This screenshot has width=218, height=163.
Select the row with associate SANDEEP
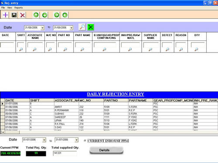(109, 117)
